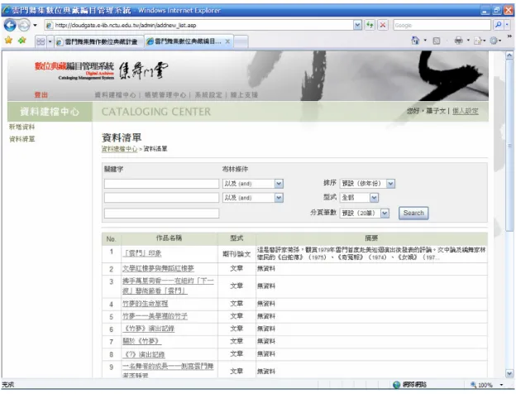Expand the 分頁筆數 page size dropdown

click(x=385, y=214)
